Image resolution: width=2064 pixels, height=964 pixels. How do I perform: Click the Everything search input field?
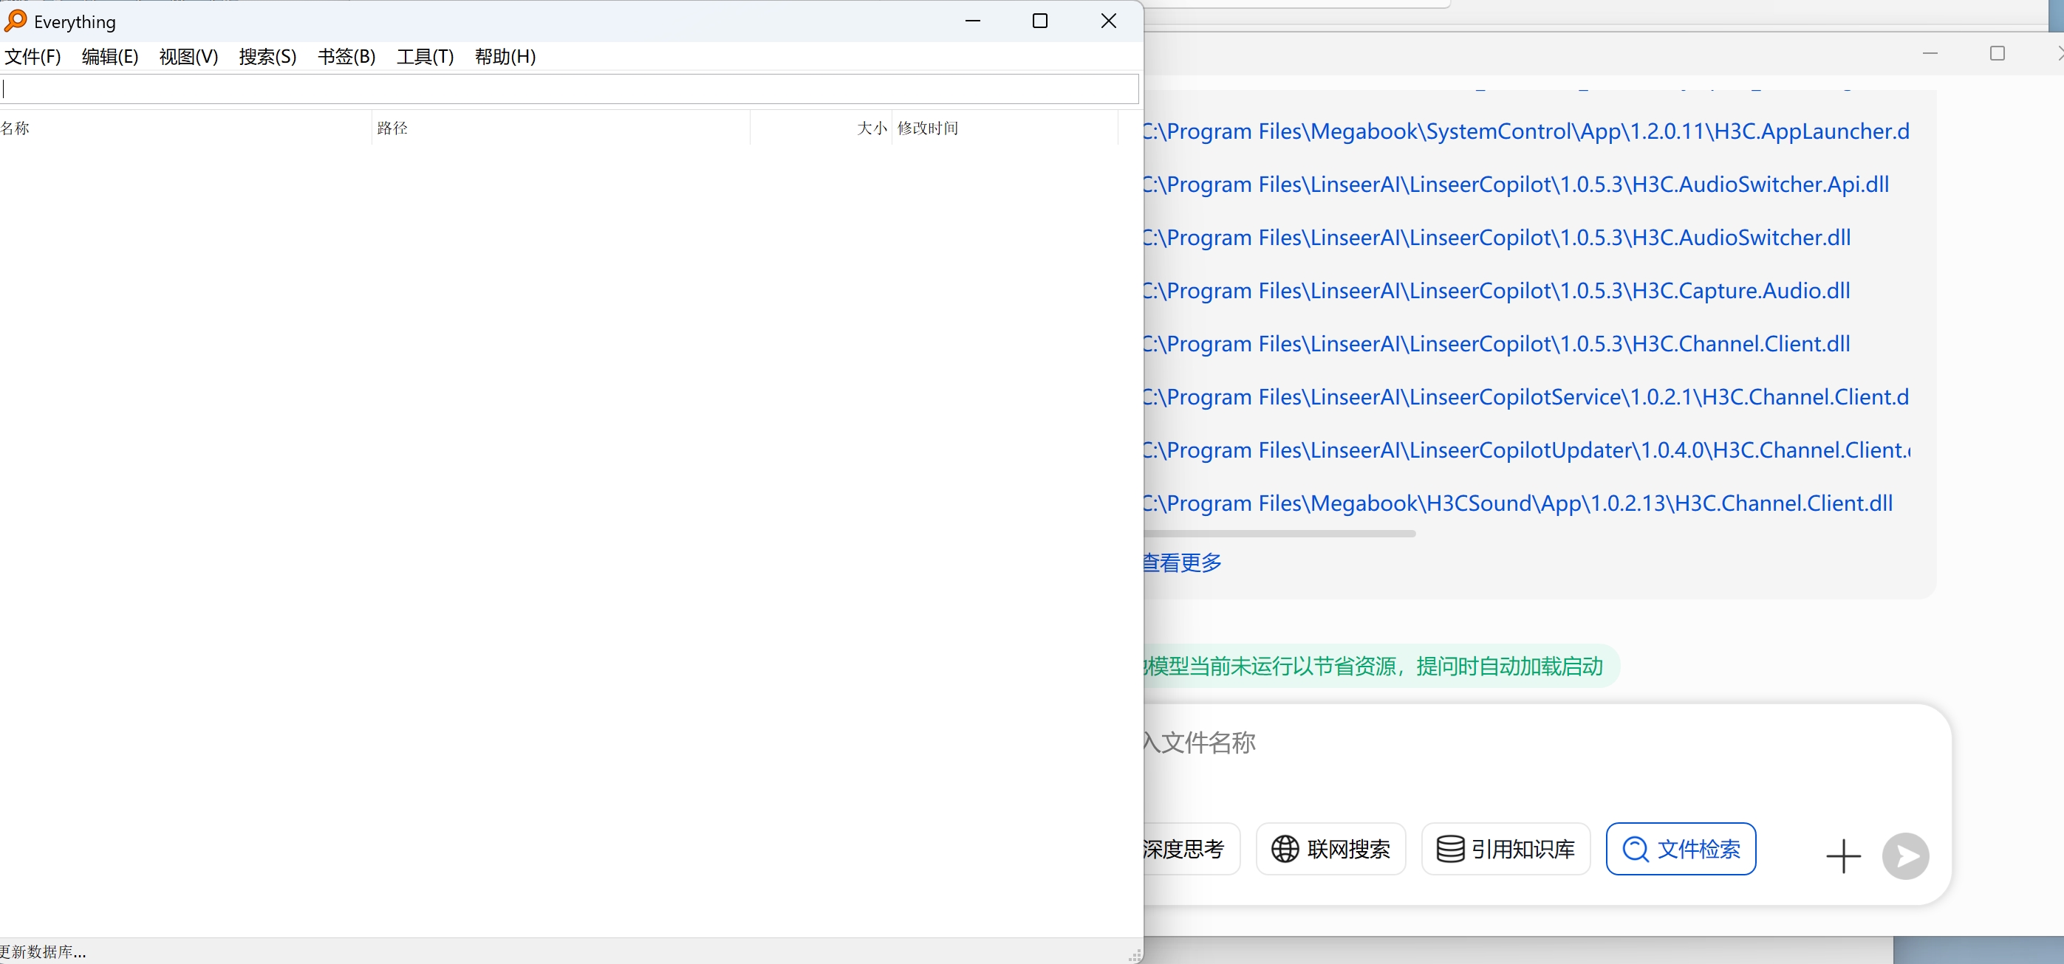(x=569, y=89)
